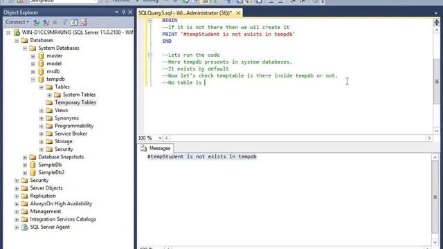The width and height of the screenshot is (443, 249).
Task: Expand the System Tables folder
Action: tap(49, 95)
